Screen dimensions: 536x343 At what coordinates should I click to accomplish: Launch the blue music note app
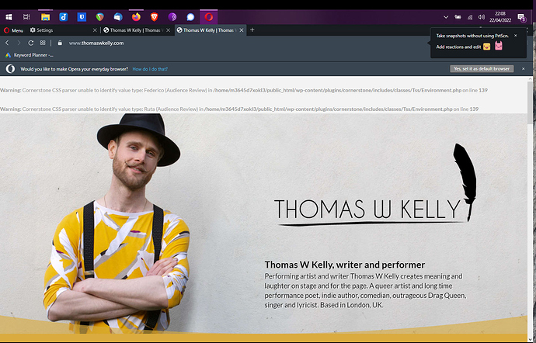click(64, 17)
